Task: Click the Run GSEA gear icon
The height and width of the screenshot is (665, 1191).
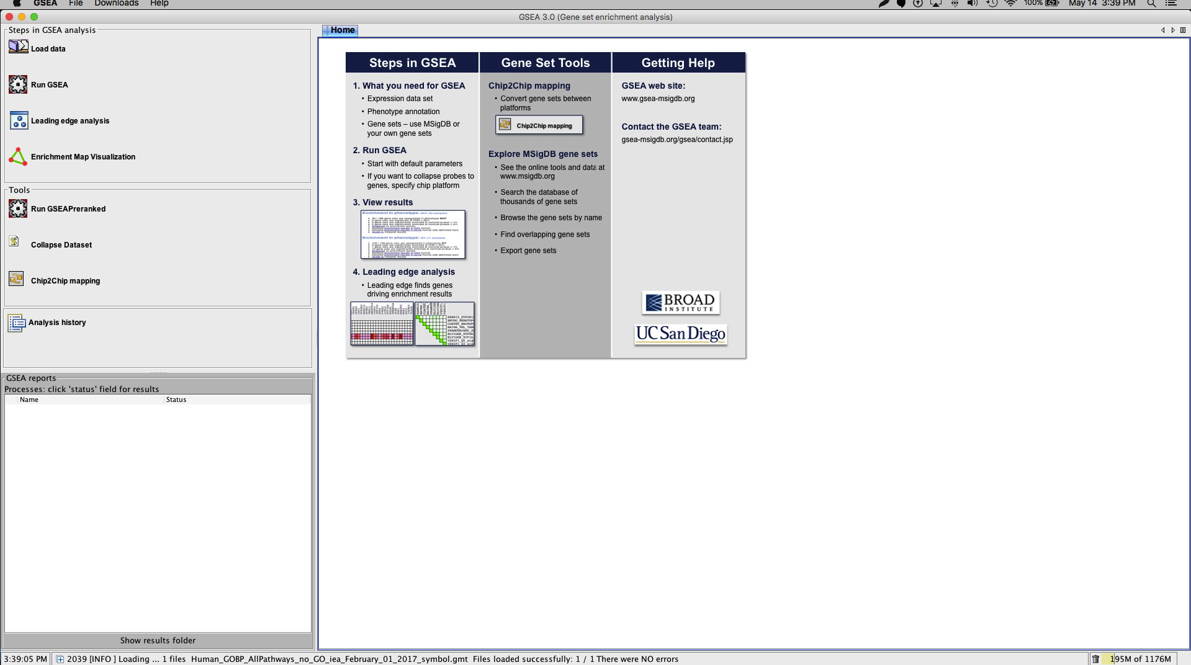Action: [18, 84]
